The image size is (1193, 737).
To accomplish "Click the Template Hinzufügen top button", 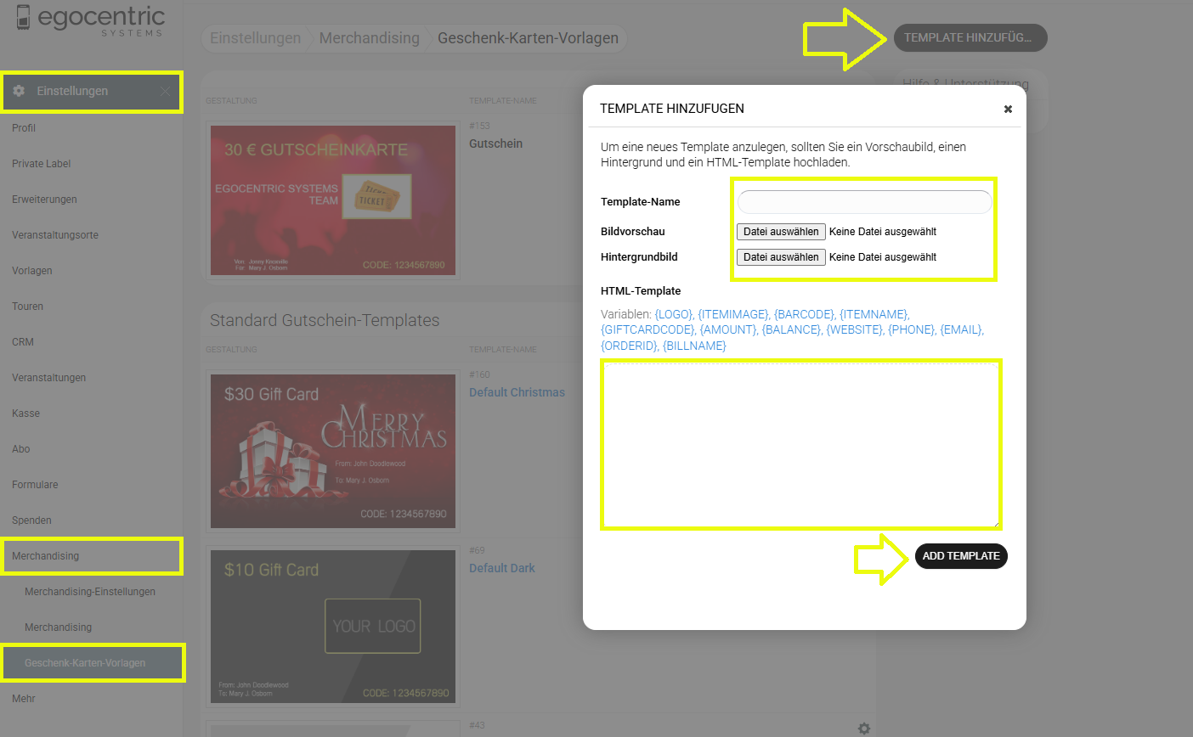I will pos(970,38).
